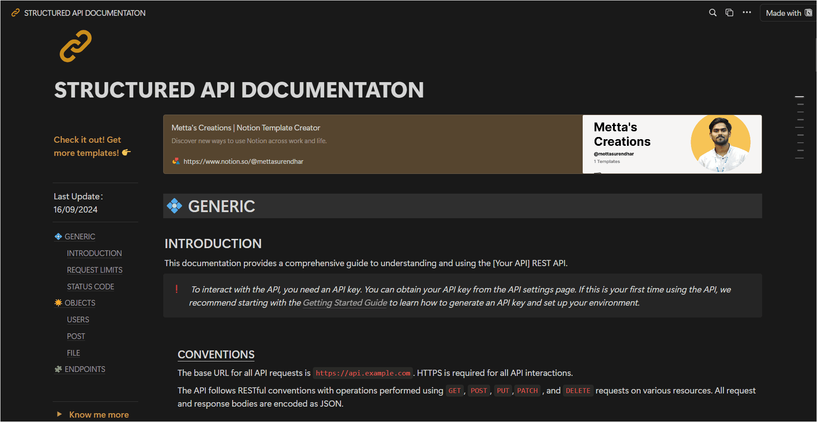Click the diamond icon in the GENERIC banner

click(174, 206)
